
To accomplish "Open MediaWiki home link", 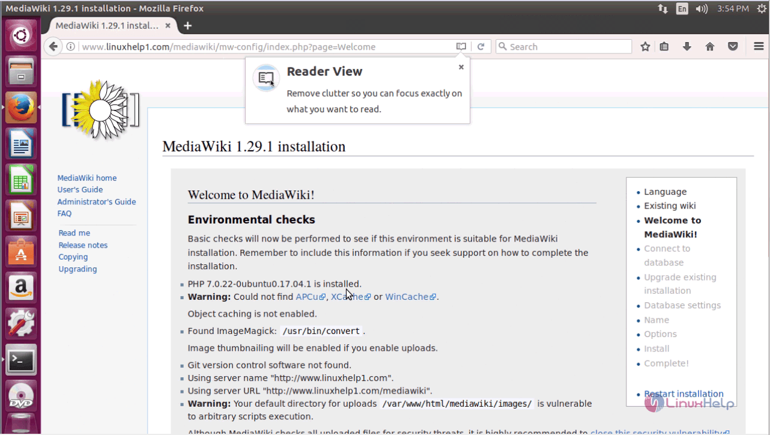I will [87, 178].
